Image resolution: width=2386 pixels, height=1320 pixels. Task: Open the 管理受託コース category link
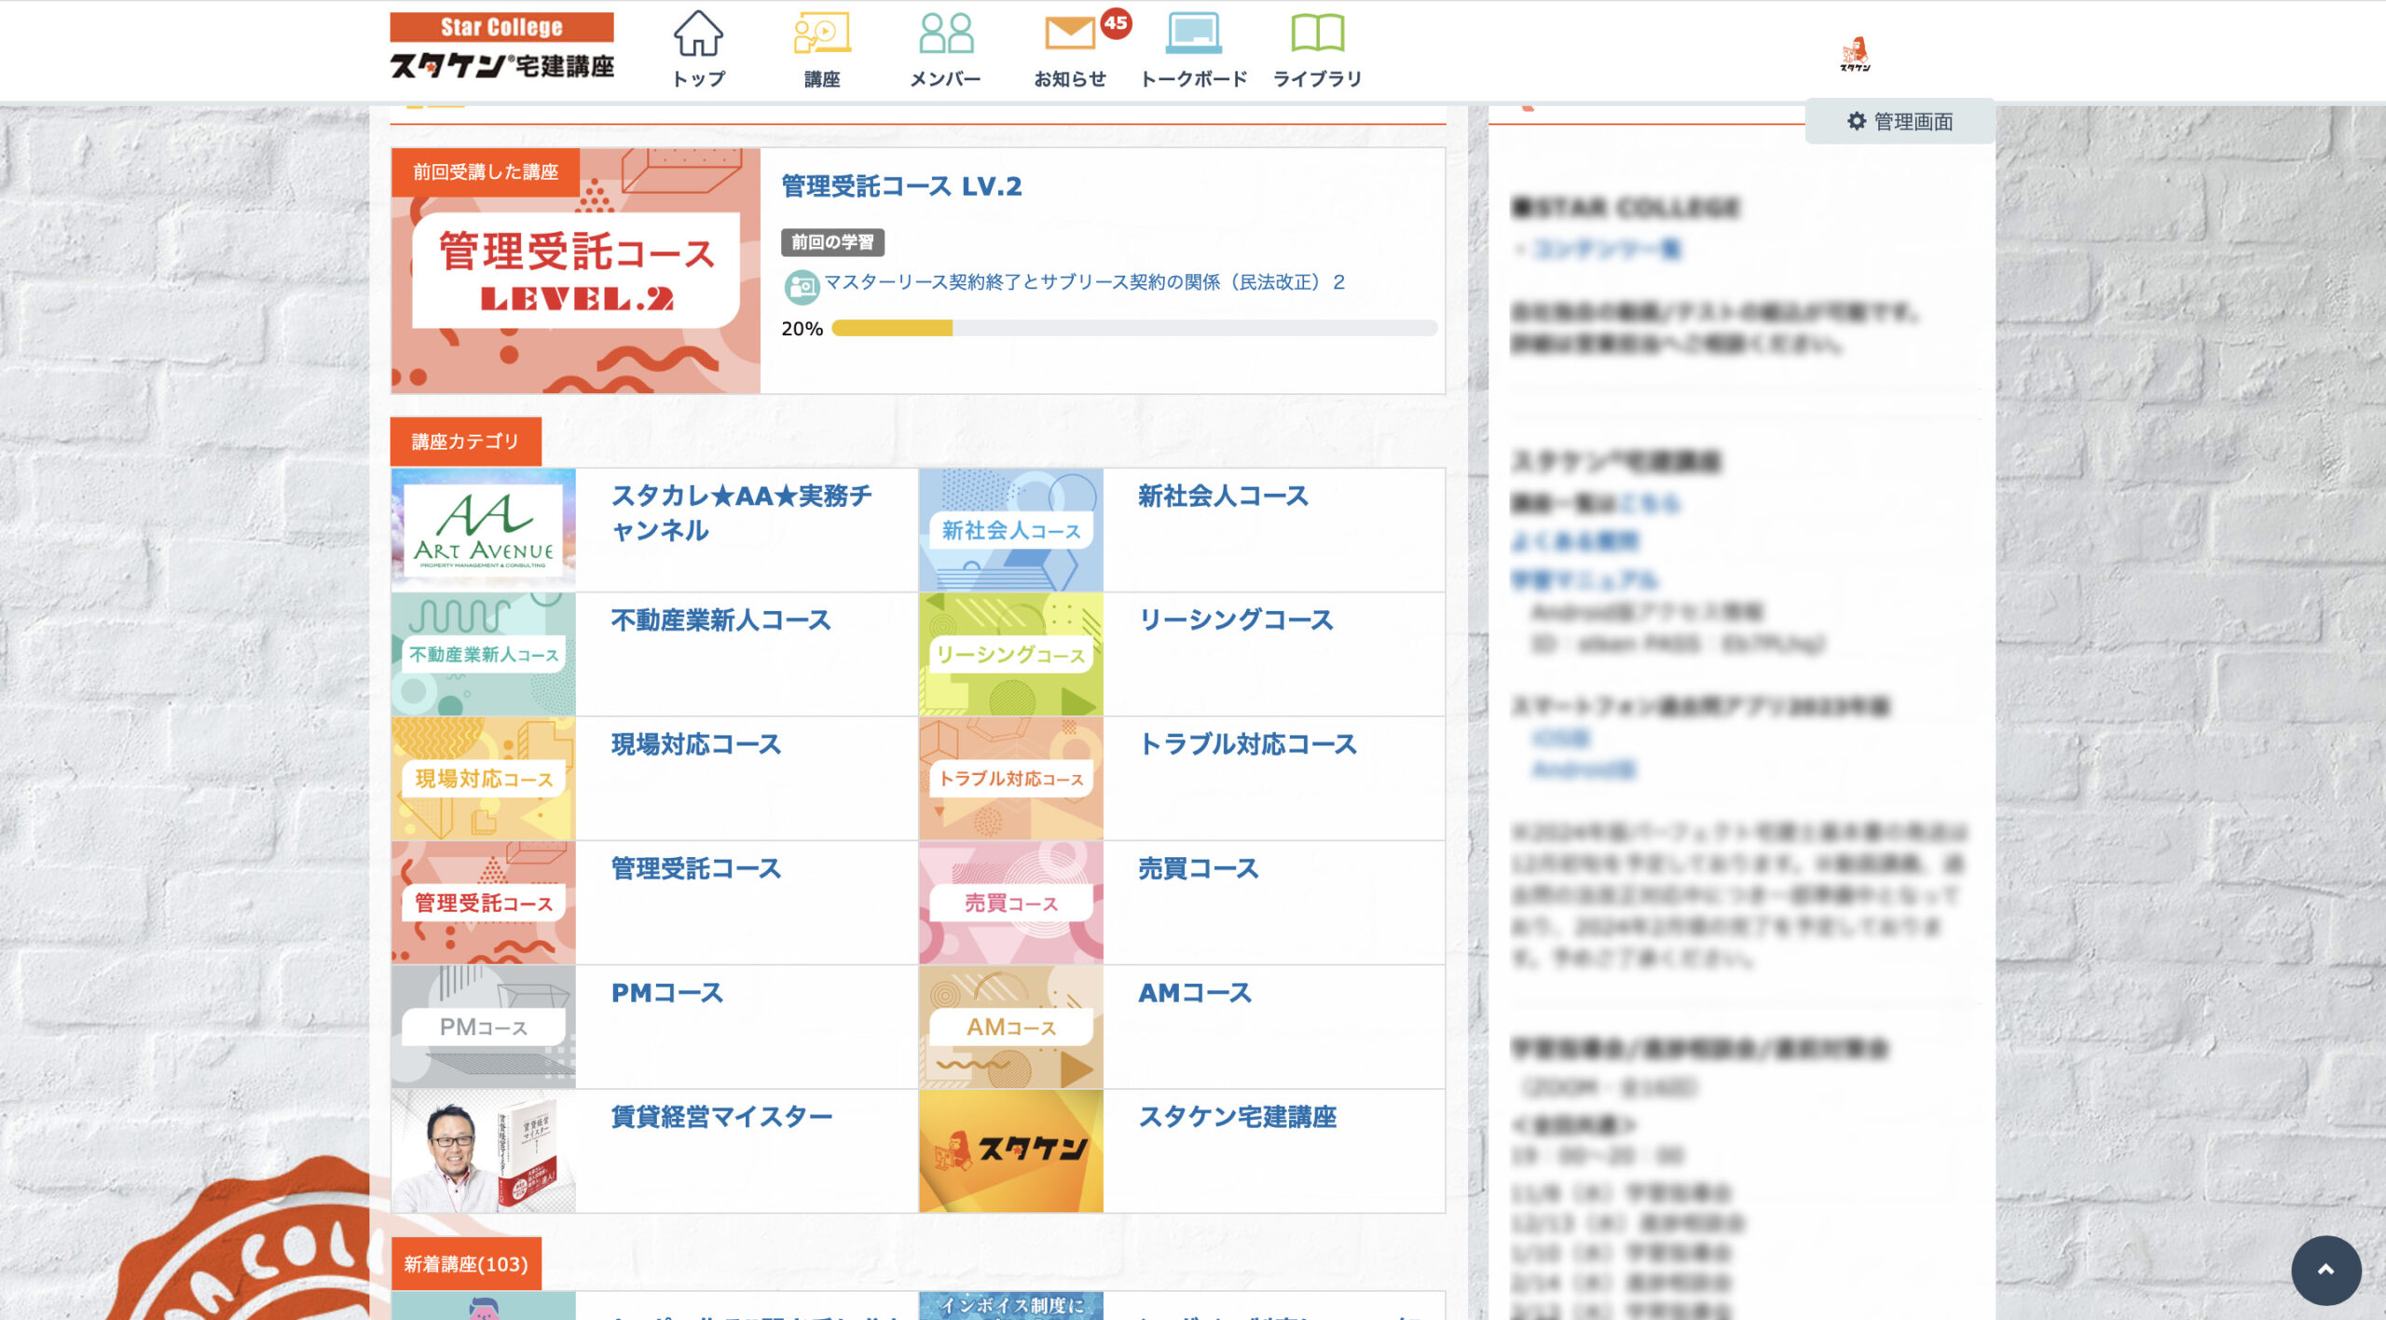click(x=696, y=868)
